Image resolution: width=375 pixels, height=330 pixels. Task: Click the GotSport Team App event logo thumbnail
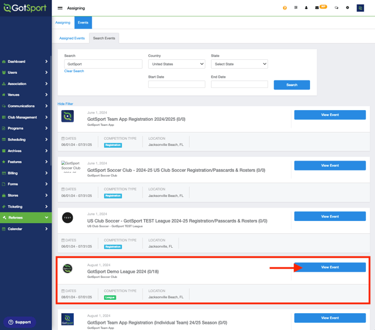67,116
